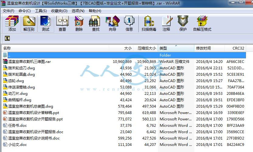Open the 文件(F) menu

pos(9,11)
